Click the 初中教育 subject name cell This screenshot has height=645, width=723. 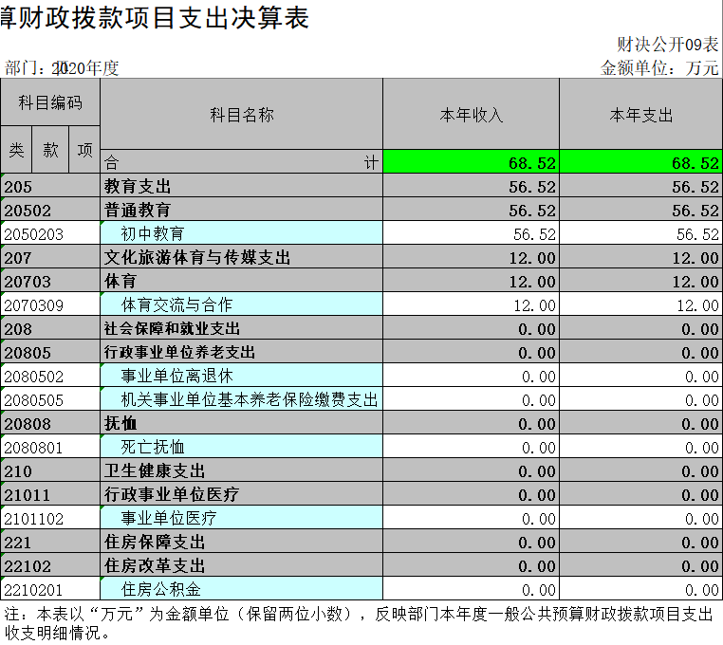pyautogui.click(x=241, y=233)
